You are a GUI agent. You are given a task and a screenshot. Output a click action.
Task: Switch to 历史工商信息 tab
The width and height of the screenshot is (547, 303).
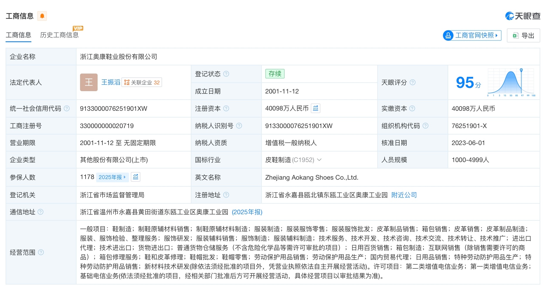pos(60,35)
